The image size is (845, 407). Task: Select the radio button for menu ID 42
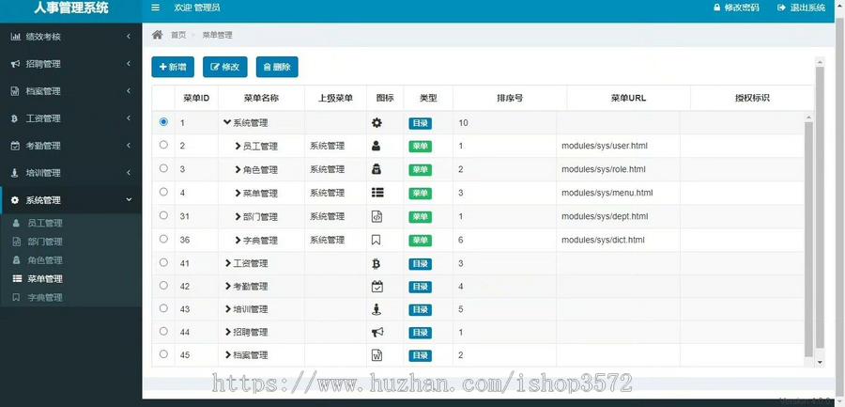point(163,285)
